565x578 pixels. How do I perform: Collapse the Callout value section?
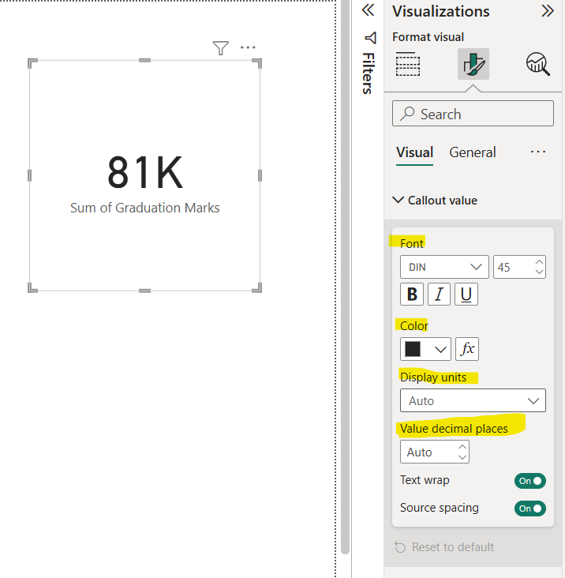[435, 201]
